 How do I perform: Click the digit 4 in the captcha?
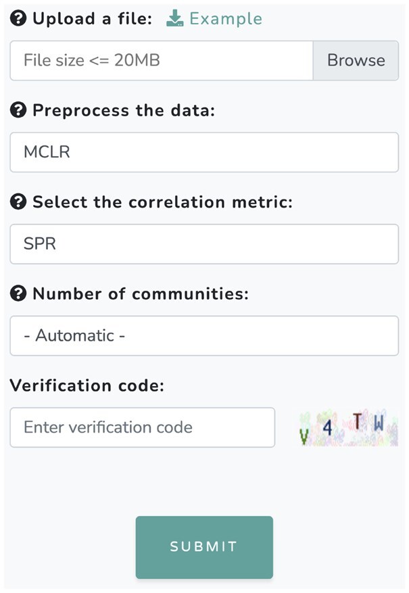(328, 429)
